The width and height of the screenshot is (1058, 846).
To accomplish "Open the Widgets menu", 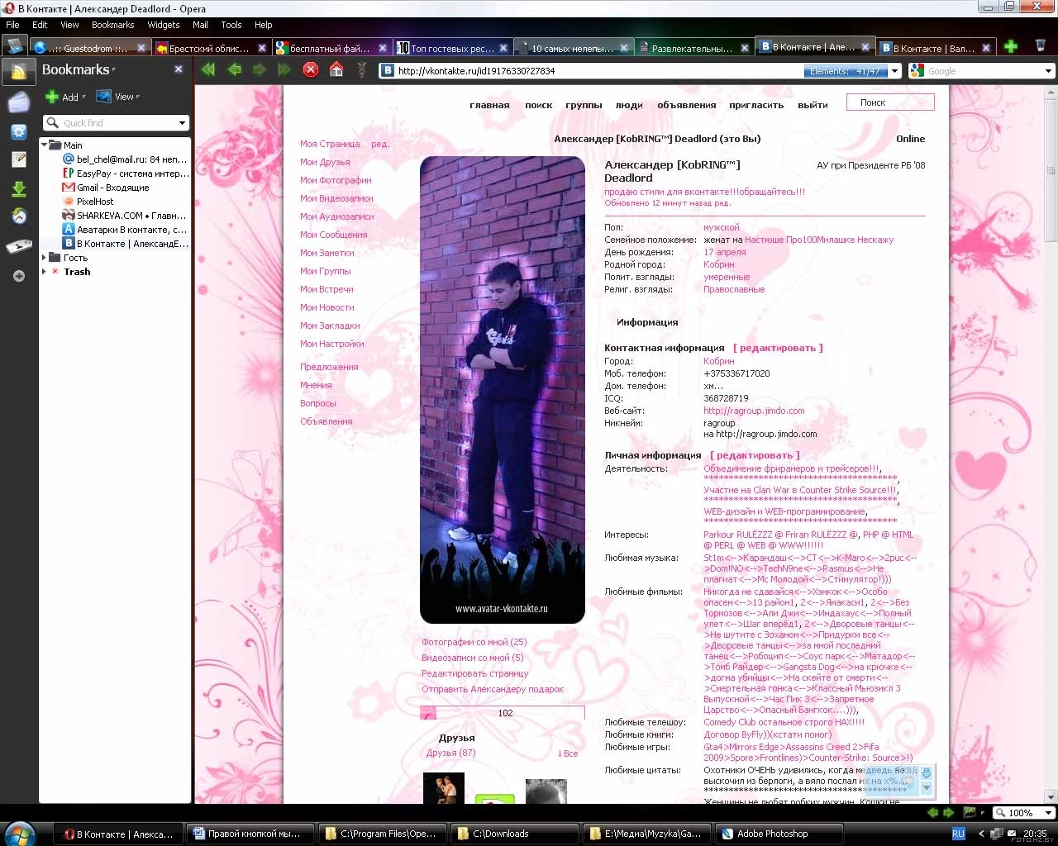I will coord(163,25).
